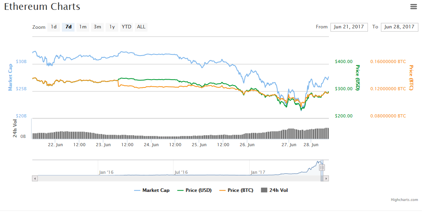Click the Jan '17 navigator label

coord(258,173)
